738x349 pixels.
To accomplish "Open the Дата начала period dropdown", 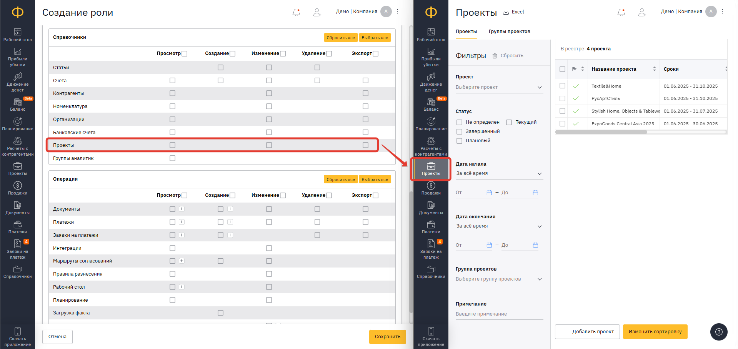I will click(x=499, y=173).
